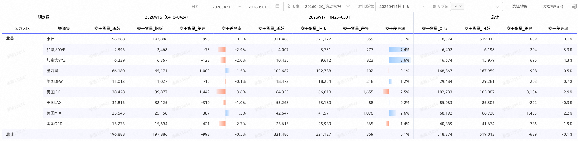
Task: Select start date field 20260421
Action: [221, 7]
